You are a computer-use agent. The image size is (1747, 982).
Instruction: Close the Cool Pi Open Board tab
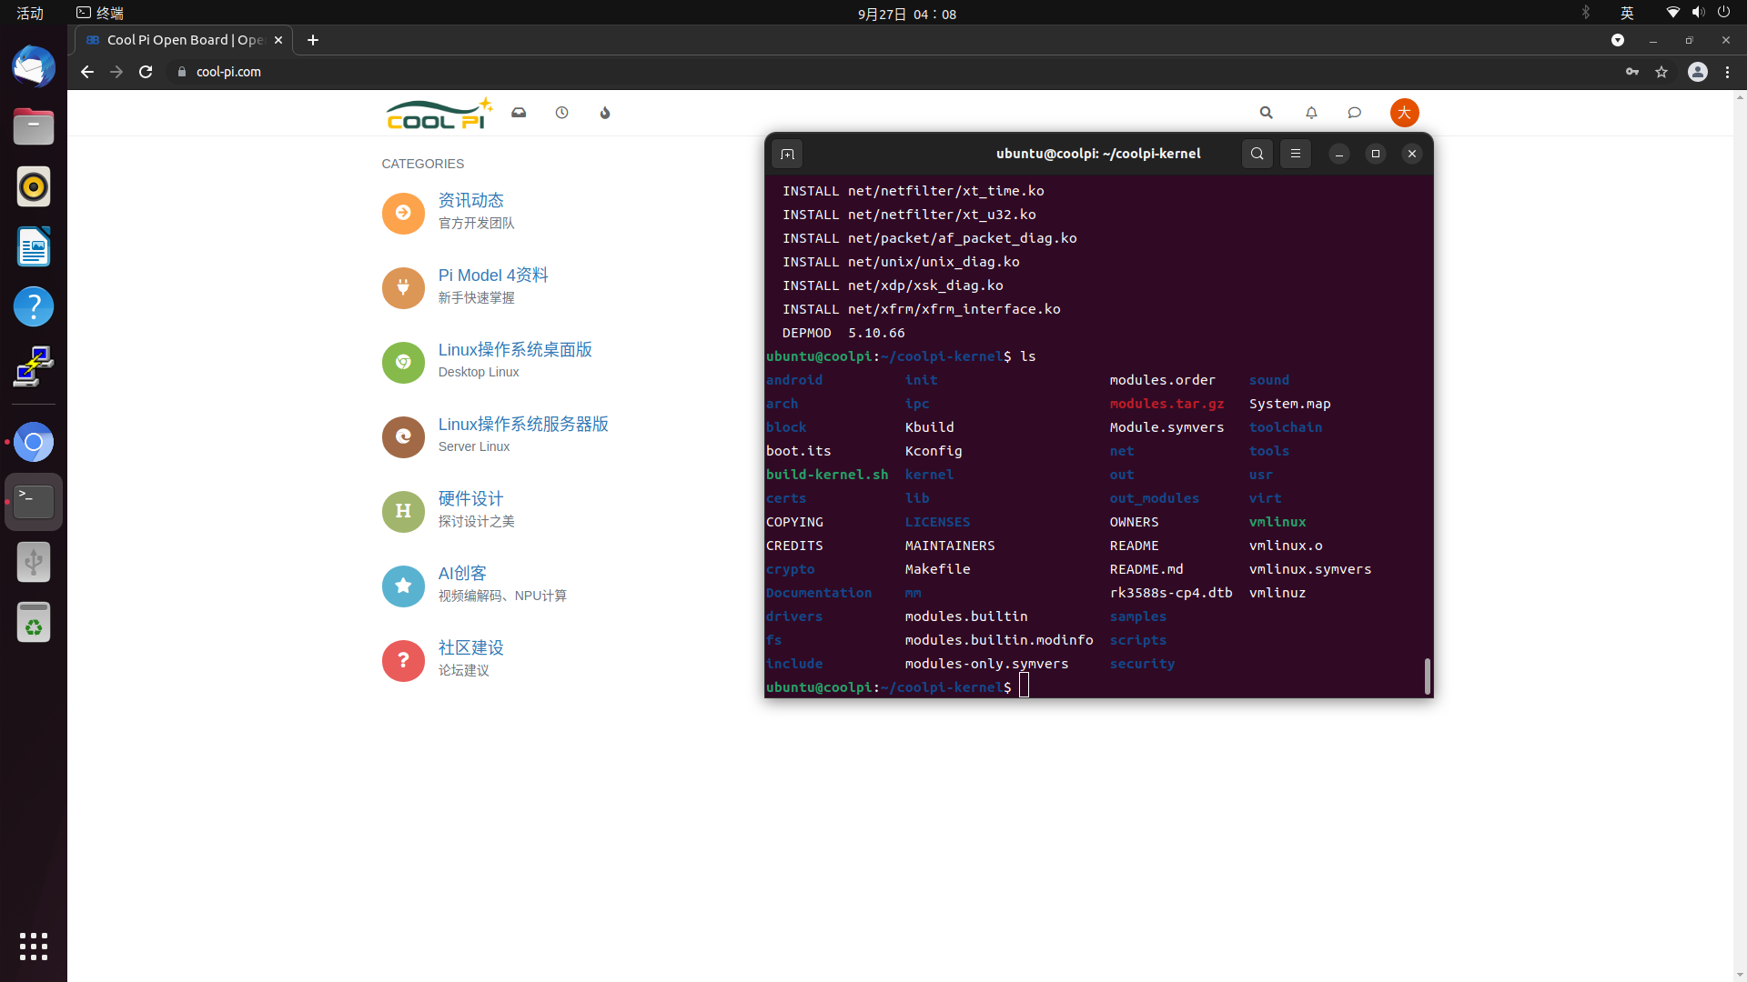278,40
